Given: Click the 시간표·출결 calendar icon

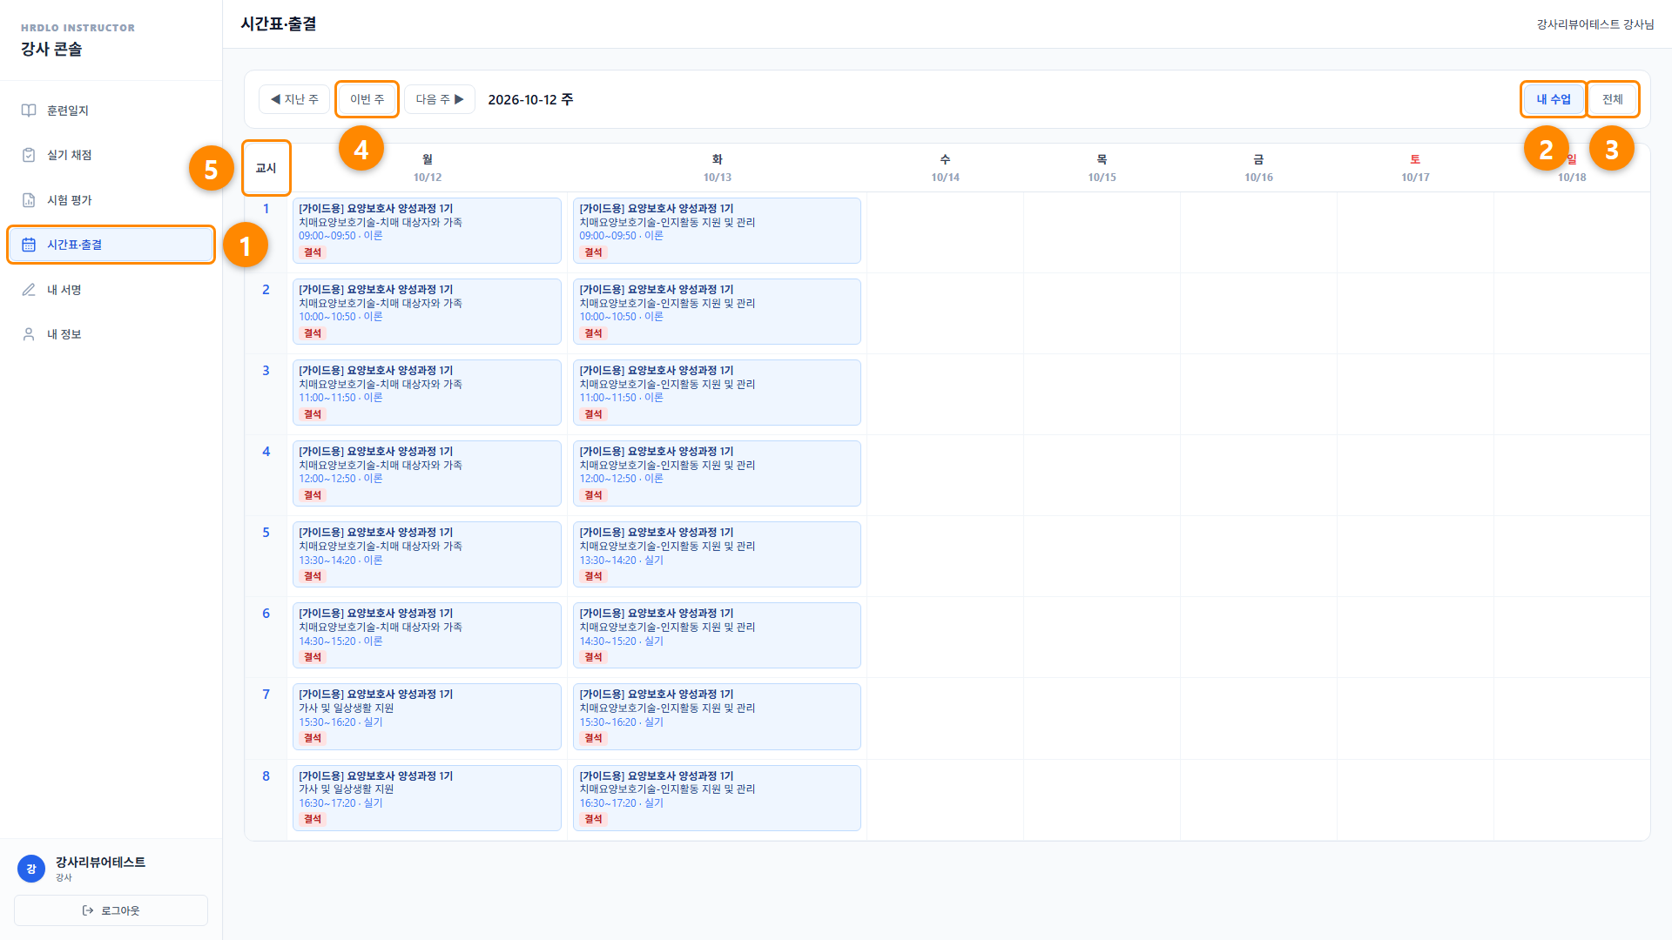Looking at the screenshot, I should click(x=29, y=245).
